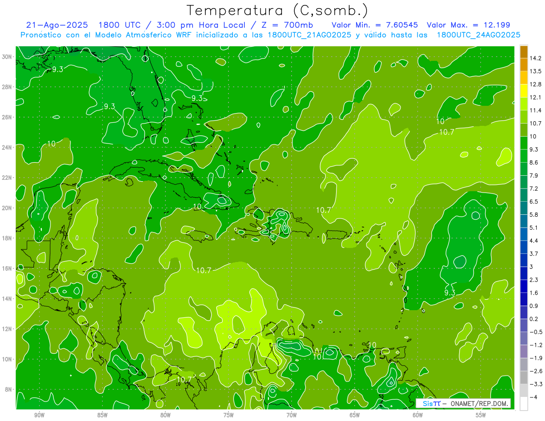The height and width of the screenshot is (421, 545).
Task: Click the '60W' longitude axis label
Action: point(418,415)
